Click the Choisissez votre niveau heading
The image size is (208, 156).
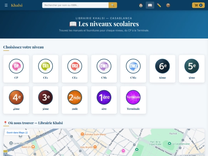(23, 47)
